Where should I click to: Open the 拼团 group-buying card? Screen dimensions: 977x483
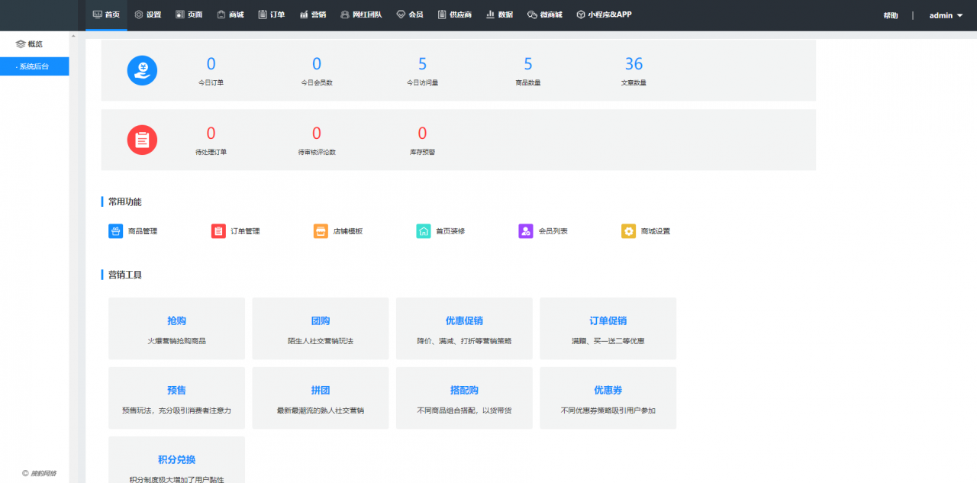(x=320, y=398)
